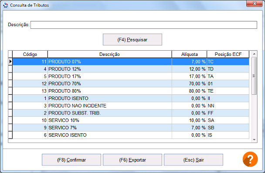Viewport: 265px width, 173px height.
Task: Click the TA posição ECF cell
Action: pyautogui.click(x=228, y=76)
